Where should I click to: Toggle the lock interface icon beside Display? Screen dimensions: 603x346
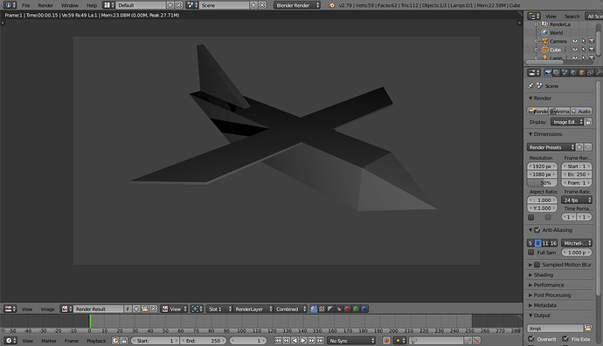coord(588,122)
